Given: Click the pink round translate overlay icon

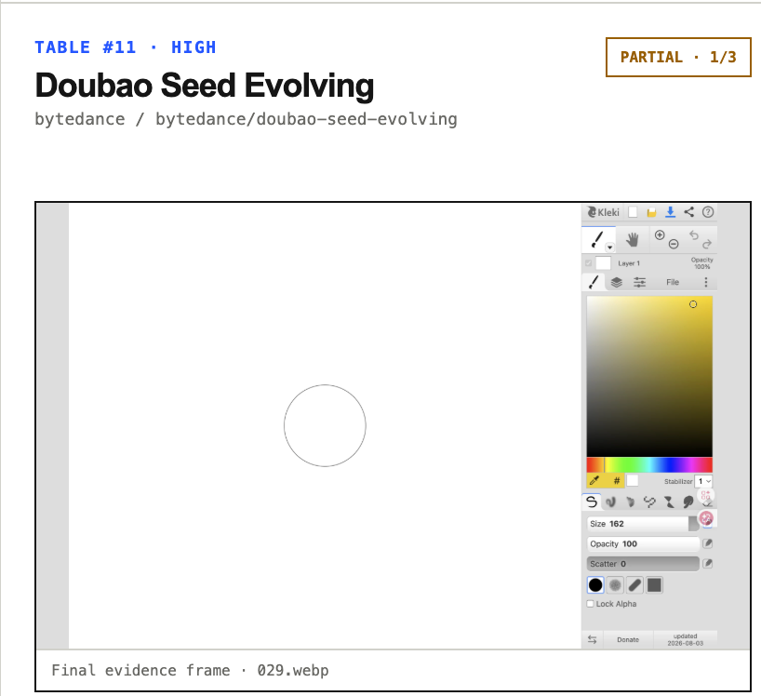Looking at the screenshot, I should [x=706, y=518].
